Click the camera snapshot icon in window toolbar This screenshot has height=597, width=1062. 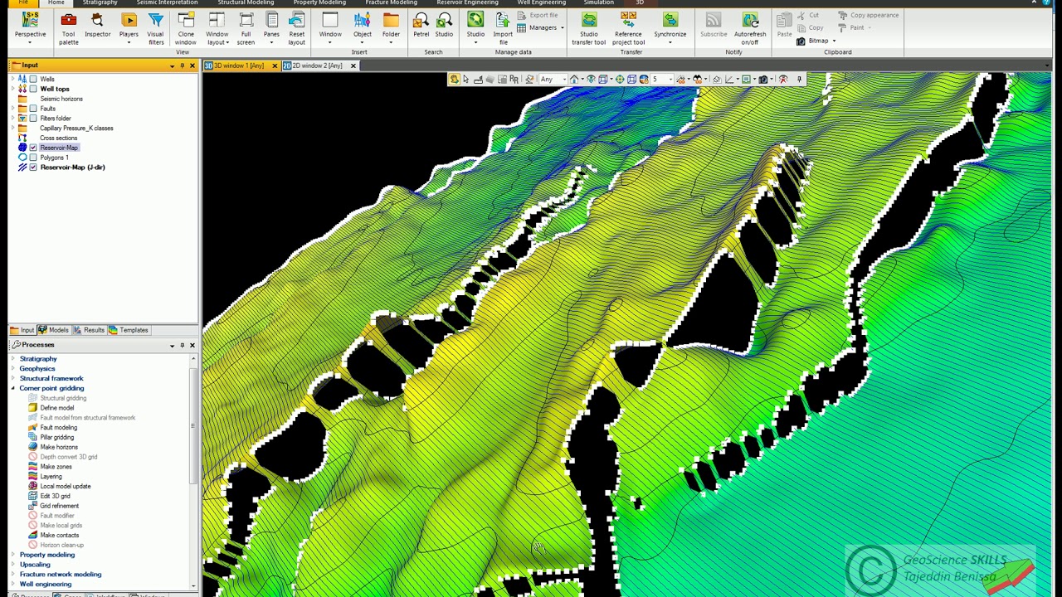tap(763, 80)
